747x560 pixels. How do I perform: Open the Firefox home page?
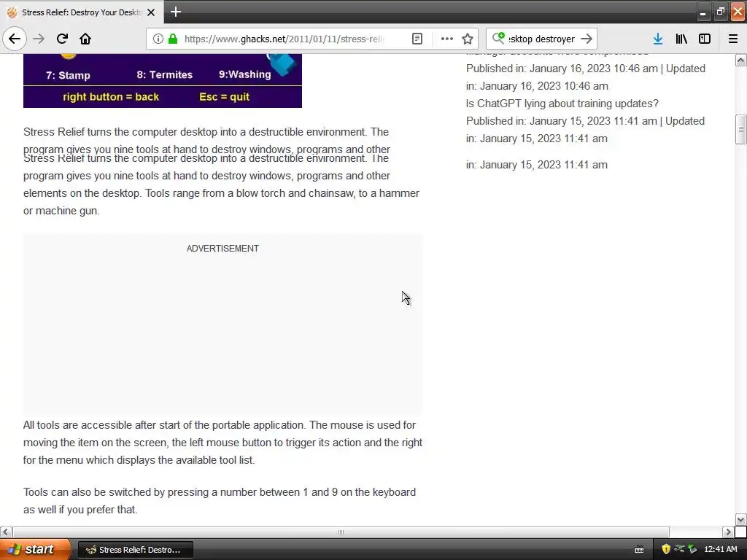(85, 39)
